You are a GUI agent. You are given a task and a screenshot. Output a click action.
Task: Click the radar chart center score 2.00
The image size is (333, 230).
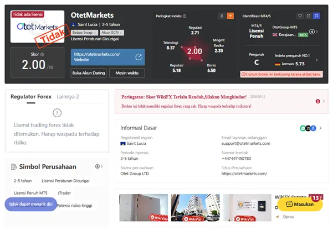[x=194, y=51]
